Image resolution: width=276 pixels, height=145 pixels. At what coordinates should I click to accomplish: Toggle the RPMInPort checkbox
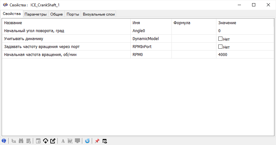[x=220, y=47]
